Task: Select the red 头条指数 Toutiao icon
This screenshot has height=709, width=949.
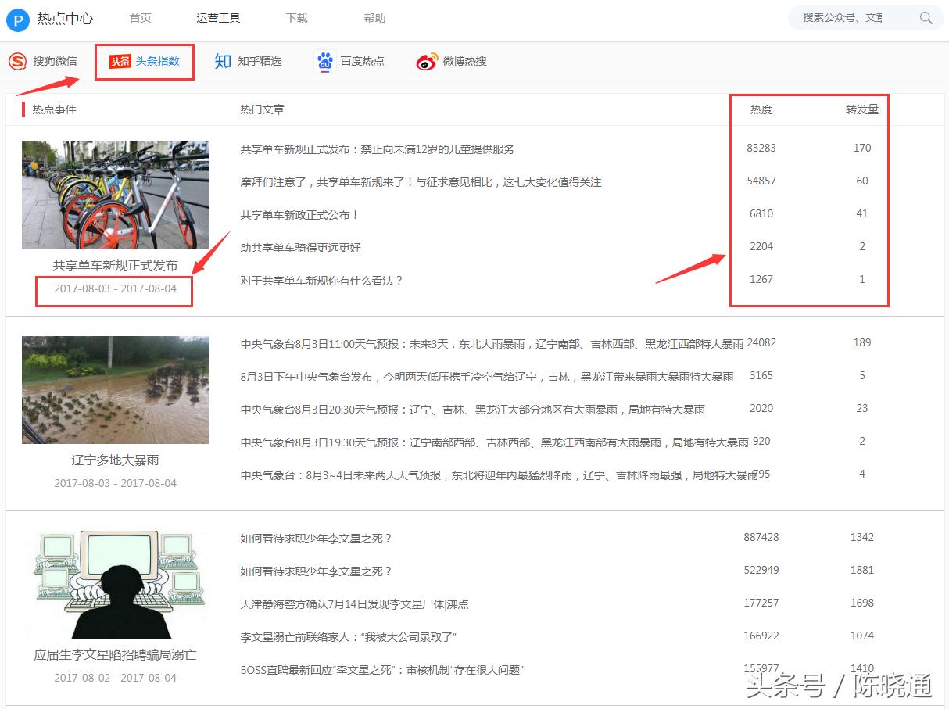Action: point(118,61)
